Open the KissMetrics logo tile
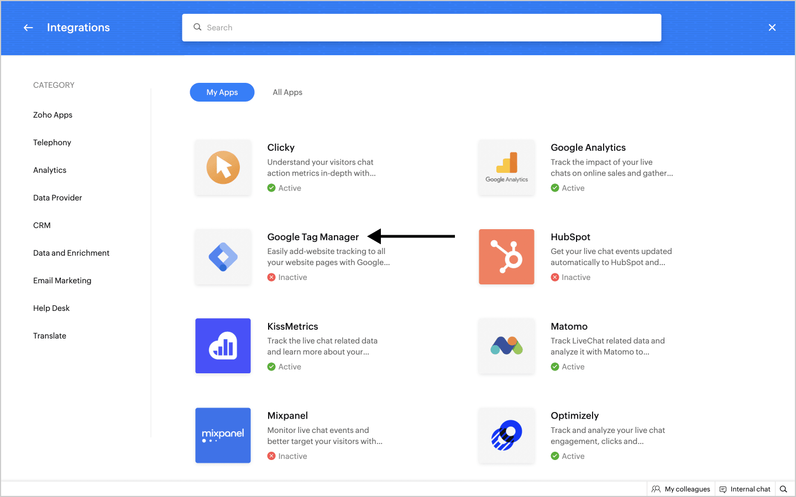 tap(223, 346)
